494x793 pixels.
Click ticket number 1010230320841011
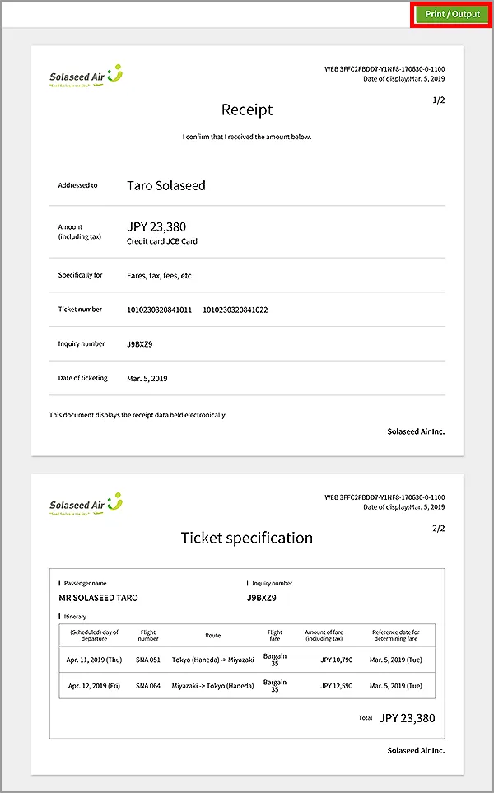tap(160, 310)
